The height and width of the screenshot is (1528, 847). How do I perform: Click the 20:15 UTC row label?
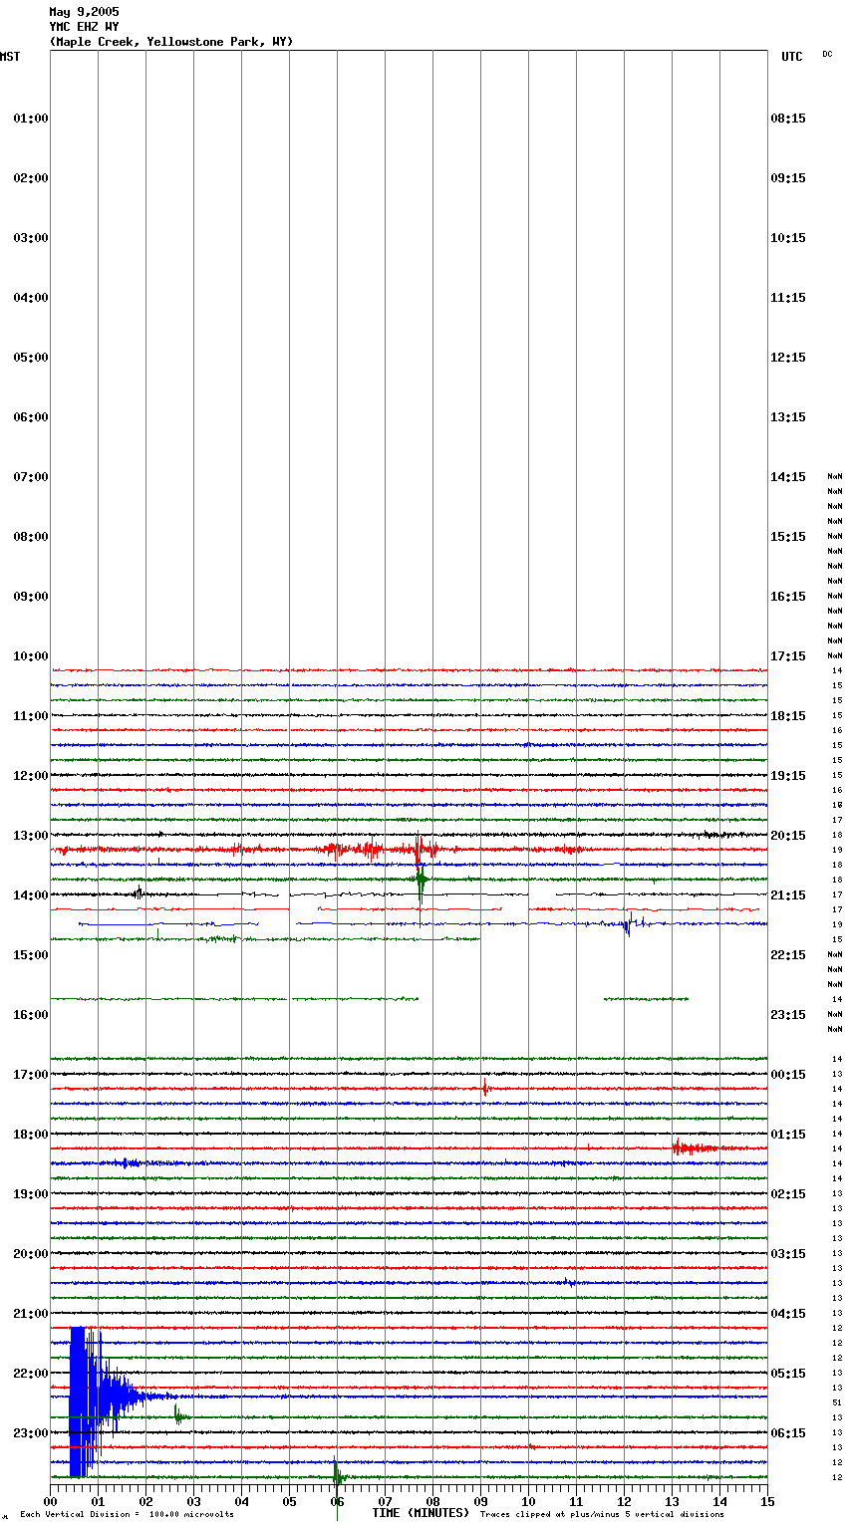[x=788, y=836]
